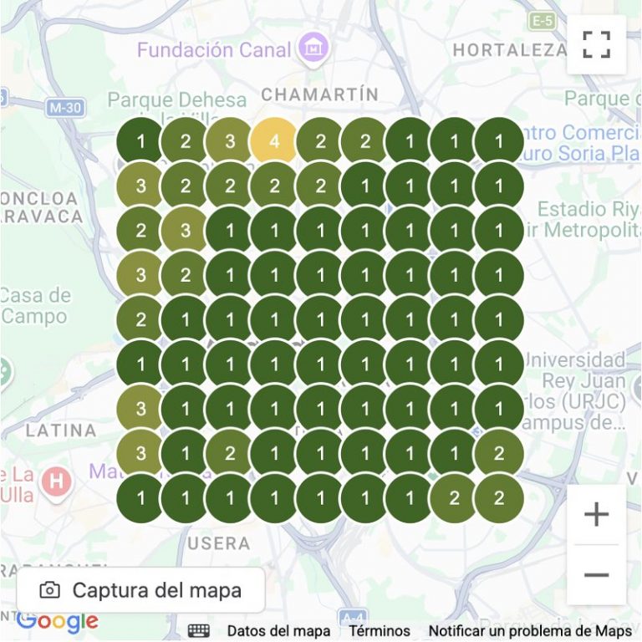Click the Fundación Canal map label
The height and width of the screenshot is (642, 642).
(x=214, y=50)
